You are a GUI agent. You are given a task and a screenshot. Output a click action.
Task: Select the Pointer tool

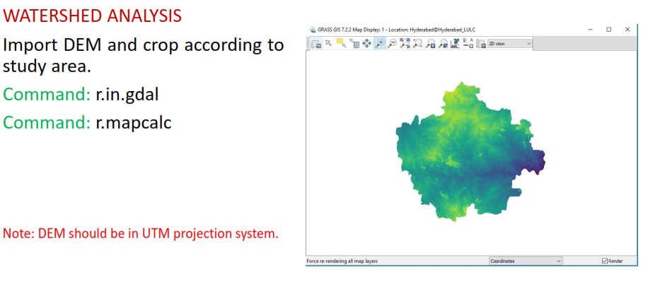click(x=328, y=44)
